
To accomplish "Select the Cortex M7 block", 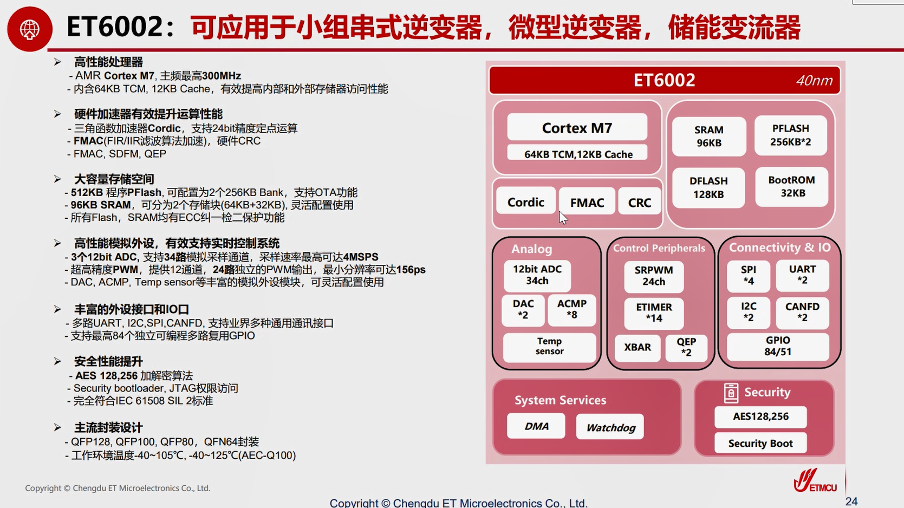I will pos(577,128).
